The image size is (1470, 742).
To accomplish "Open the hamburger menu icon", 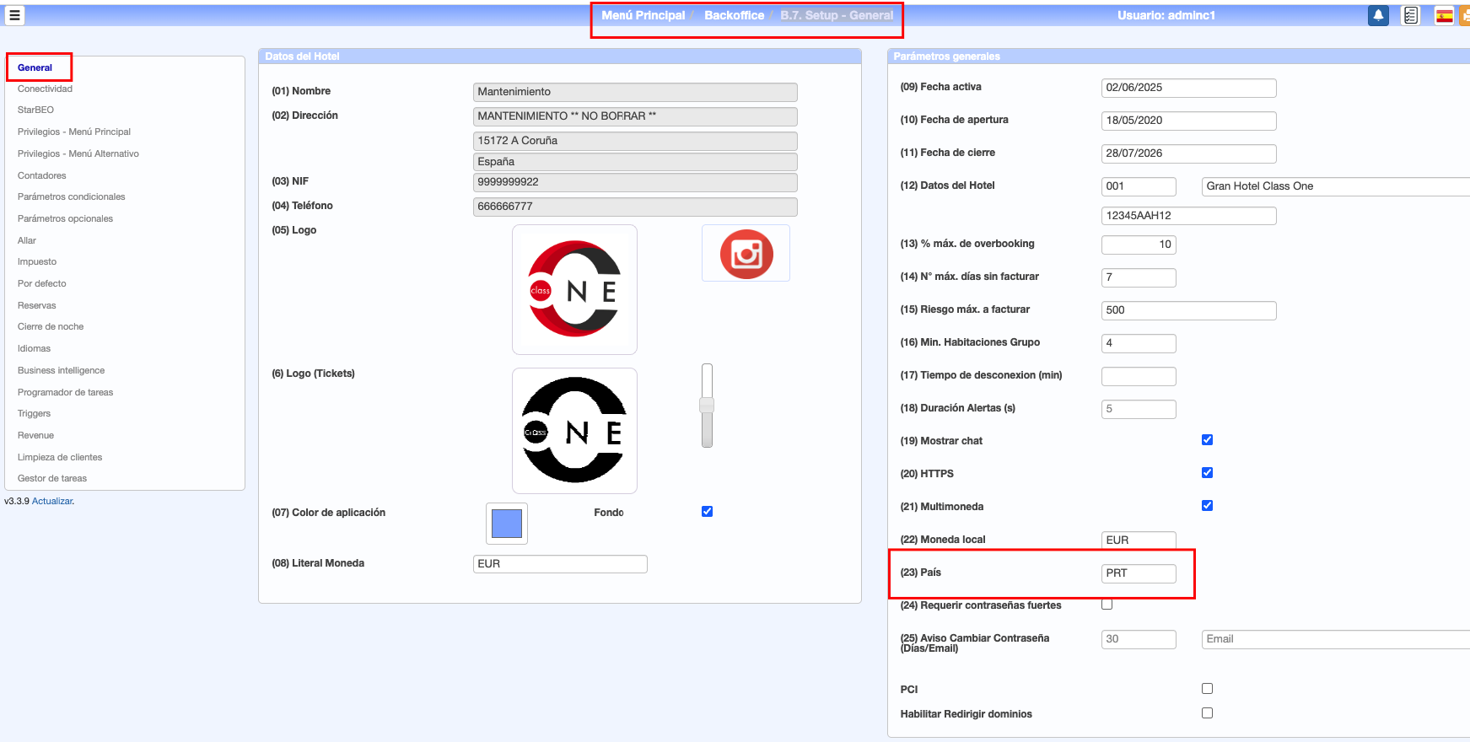I will tap(14, 15).
